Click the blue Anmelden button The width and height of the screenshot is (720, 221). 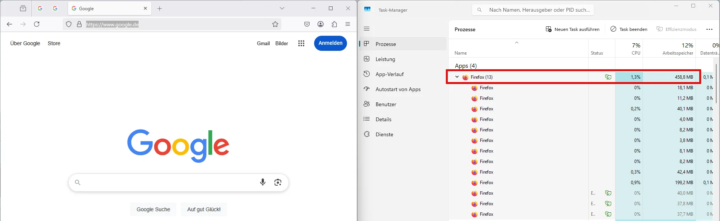pos(330,43)
